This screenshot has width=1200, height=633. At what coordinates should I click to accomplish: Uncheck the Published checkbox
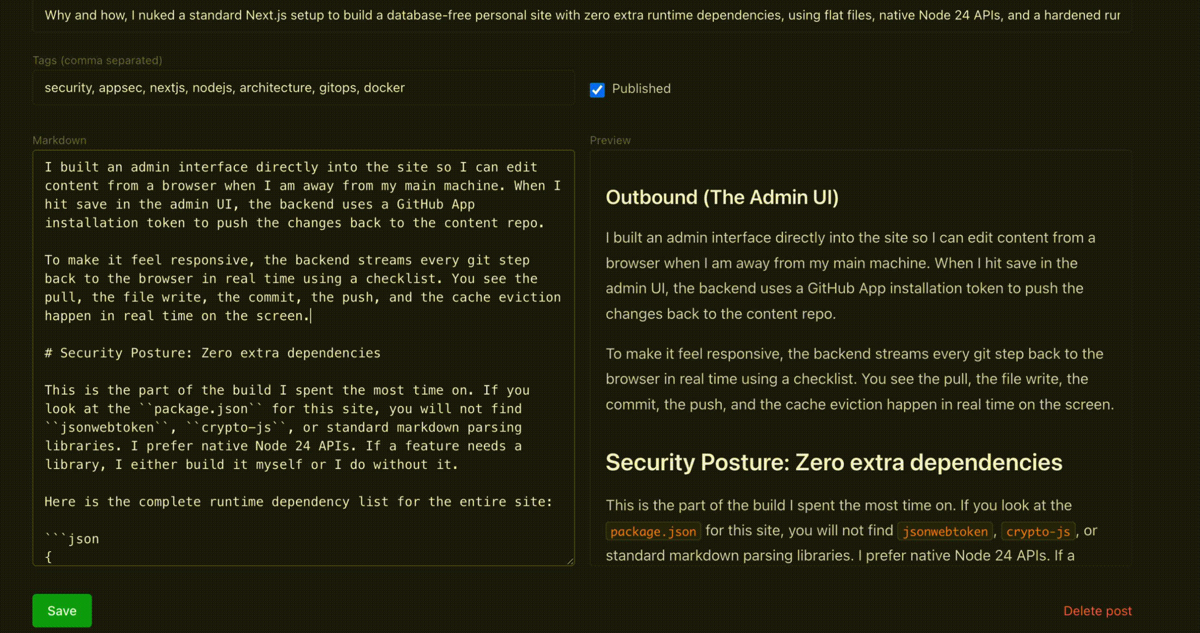tap(597, 89)
